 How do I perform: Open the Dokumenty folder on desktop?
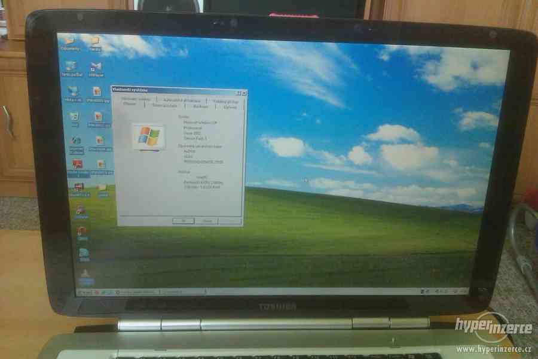(70, 44)
